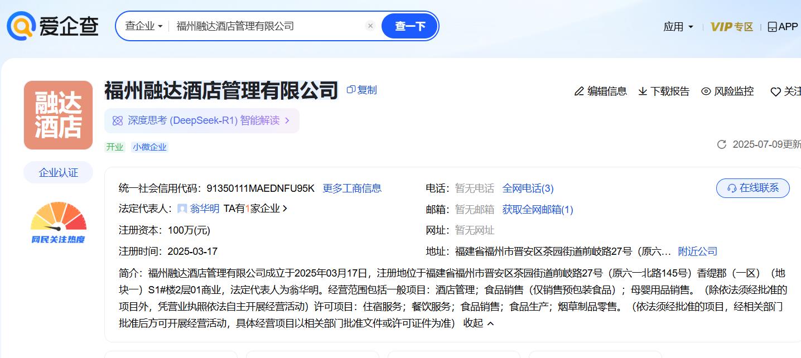Open 更多工商信息 link
The width and height of the screenshot is (801, 358).
point(352,188)
